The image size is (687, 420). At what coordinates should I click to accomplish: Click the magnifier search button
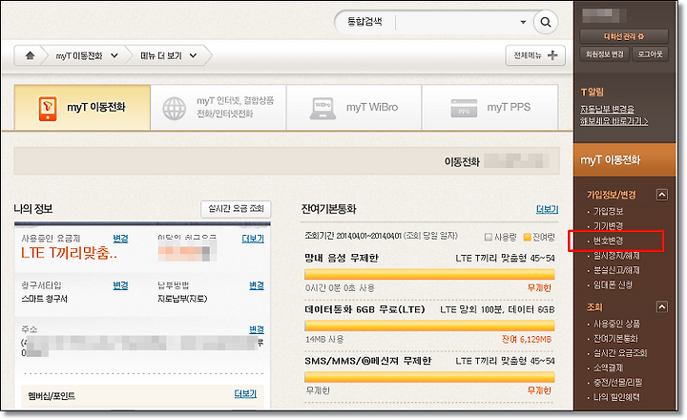546,22
